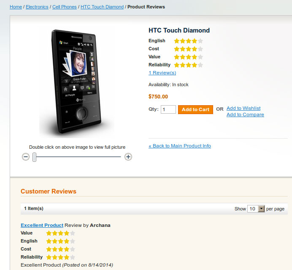292x270 pixels.
Task: Open the 1 Review(s) link
Action: coord(162,73)
